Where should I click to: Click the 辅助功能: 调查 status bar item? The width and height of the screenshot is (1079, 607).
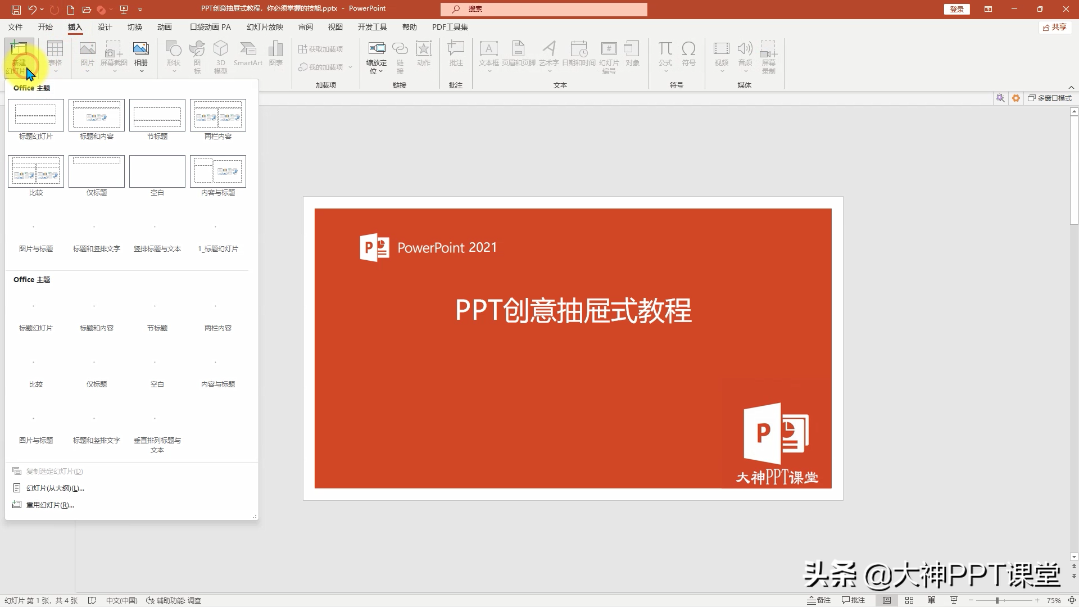coord(174,600)
